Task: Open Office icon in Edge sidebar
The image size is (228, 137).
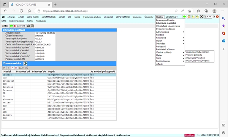Action: point(223,33)
